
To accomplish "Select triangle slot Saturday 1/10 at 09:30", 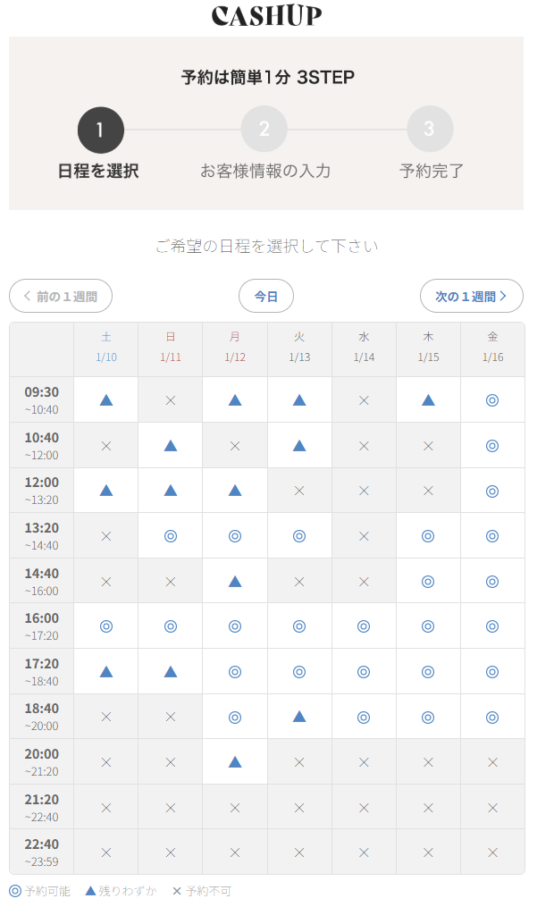I will tap(106, 400).
